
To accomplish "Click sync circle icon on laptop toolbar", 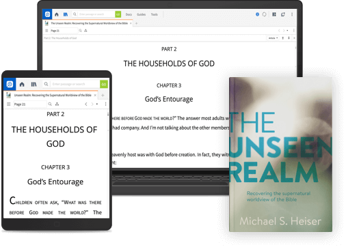I will 264,14.
